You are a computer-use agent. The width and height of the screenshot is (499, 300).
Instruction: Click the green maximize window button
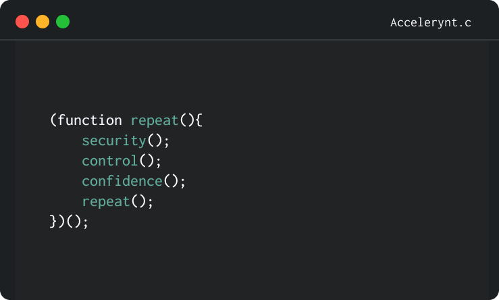click(63, 22)
